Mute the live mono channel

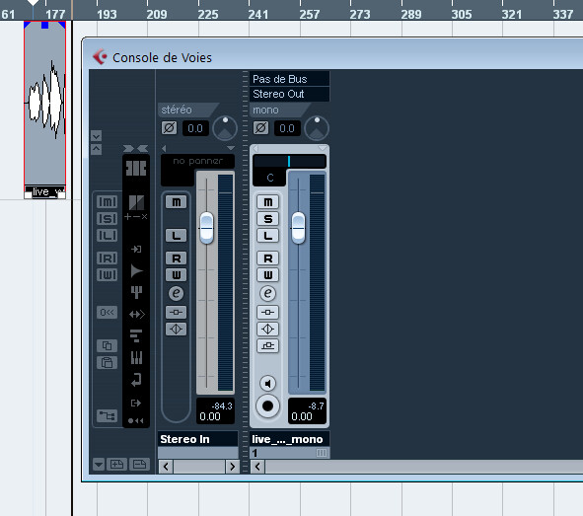pos(267,202)
